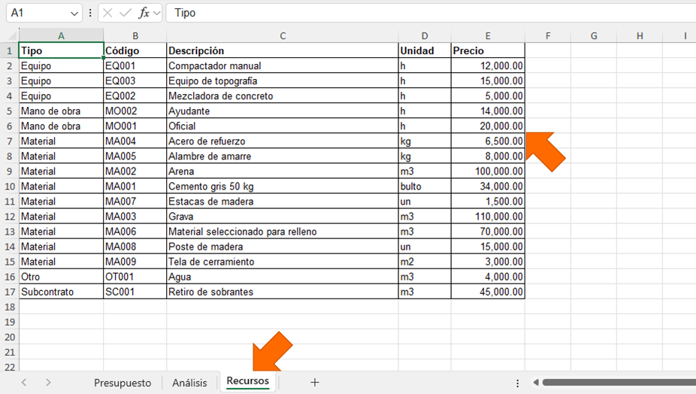Click cell Poste de madera
The height and width of the screenshot is (394, 696).
coord(283,247)
